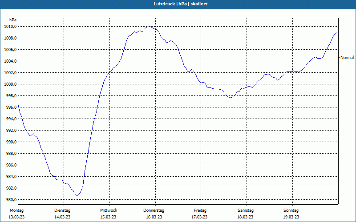Image resolution: width=356 pixels, height=222 pixels.
Task: Click the 'Normal' pressure marker label
Action: pyautogui.click(x=347, y=58)
